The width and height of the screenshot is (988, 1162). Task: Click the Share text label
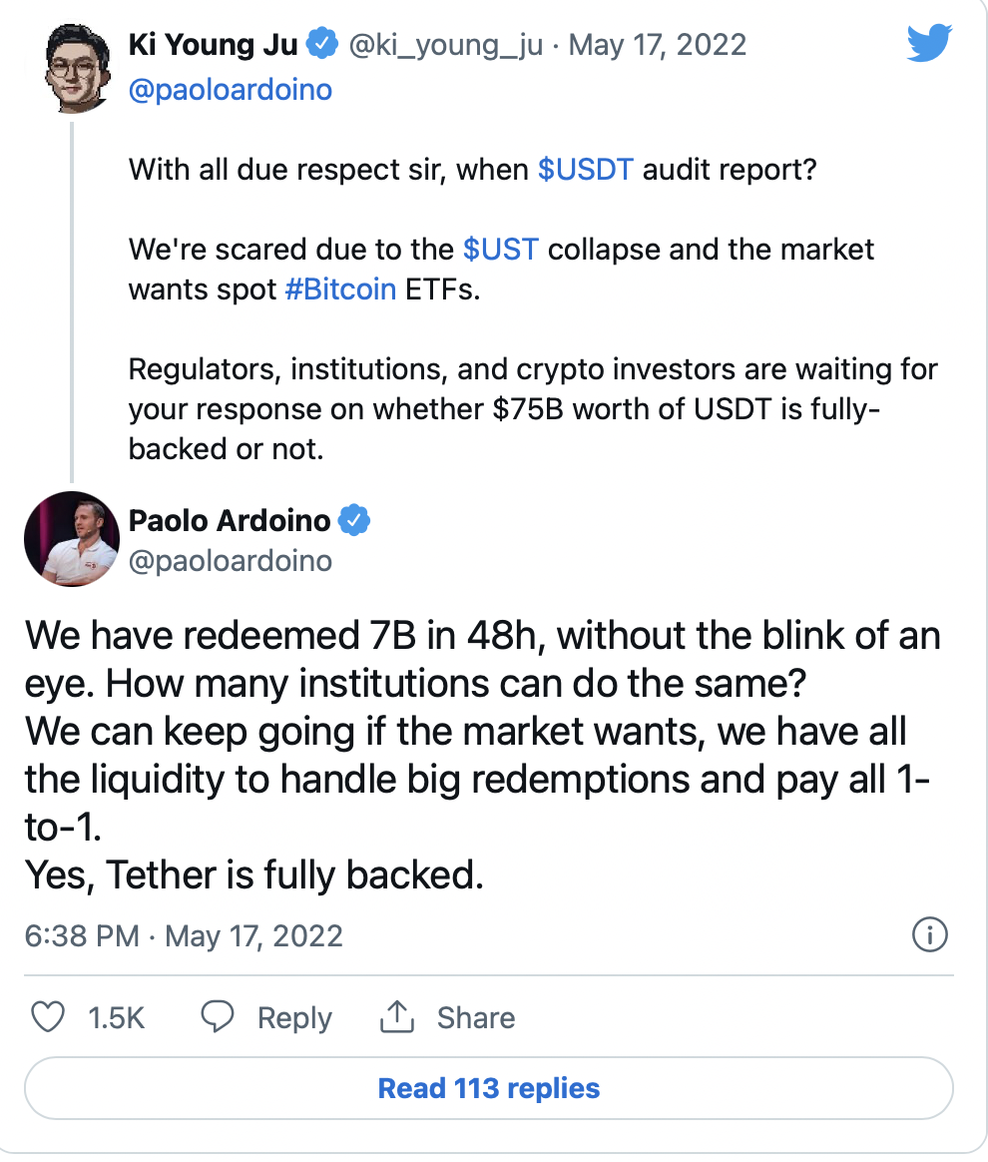pyautogui.click(x=476, y=1017)
